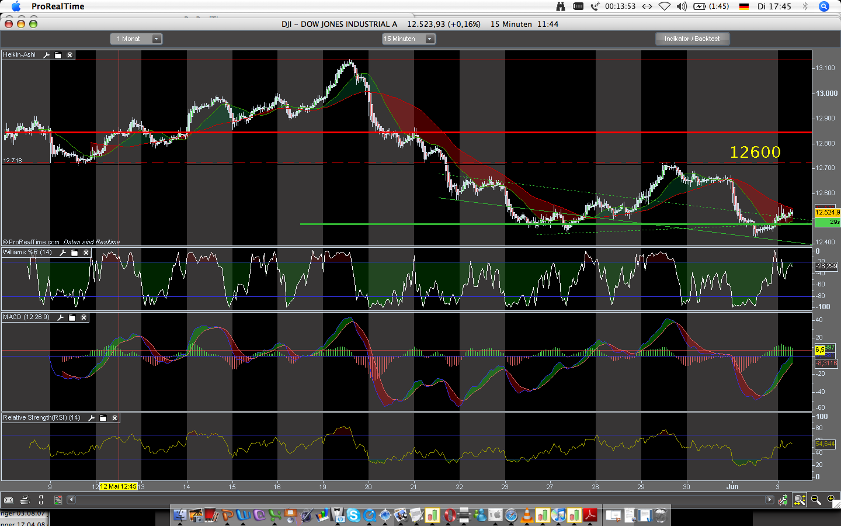The width and height of the screenshot is (841, 526).
Task: Click the RSI panel folder icon
Action: coord(103,418)
